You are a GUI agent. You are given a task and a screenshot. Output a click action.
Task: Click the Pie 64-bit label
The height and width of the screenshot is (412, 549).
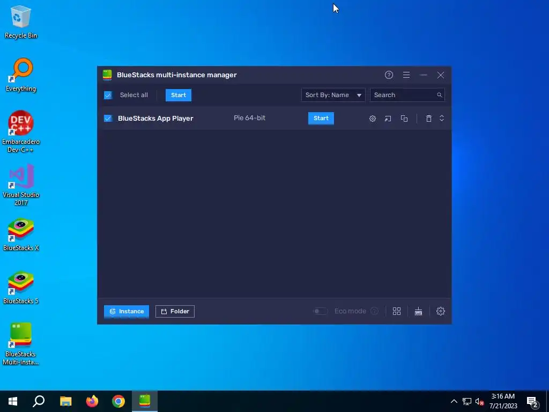click(250, 118)
